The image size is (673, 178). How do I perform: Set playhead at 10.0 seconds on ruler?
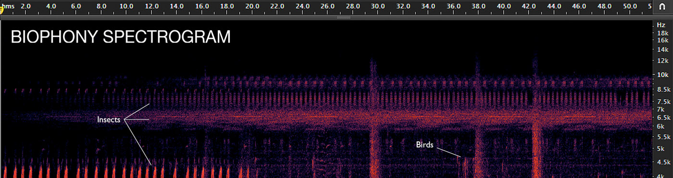pyautogui.click(x=126, y=7)
